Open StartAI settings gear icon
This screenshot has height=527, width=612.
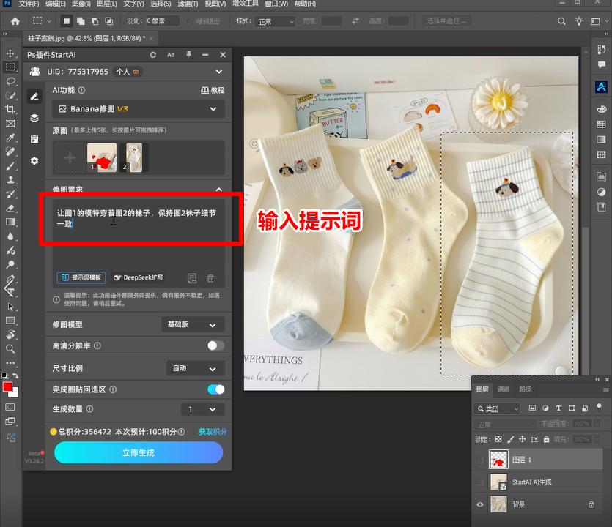34,160
